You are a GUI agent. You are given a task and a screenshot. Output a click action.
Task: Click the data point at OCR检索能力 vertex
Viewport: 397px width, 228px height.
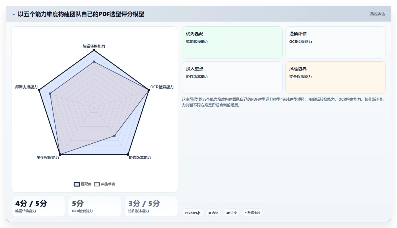pos(149,90)
